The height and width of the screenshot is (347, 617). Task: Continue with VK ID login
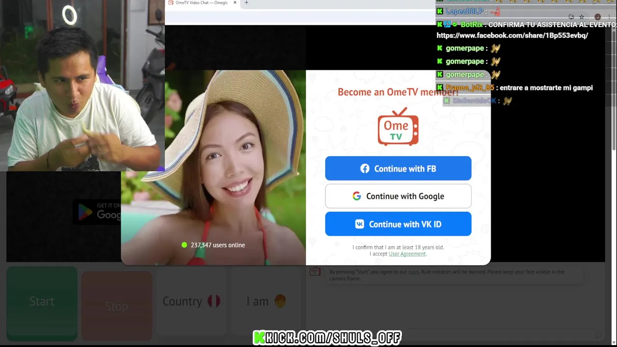pos(398,224)
